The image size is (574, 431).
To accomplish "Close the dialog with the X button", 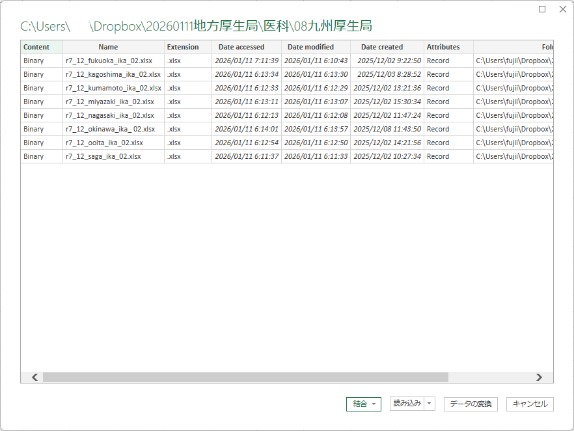I will click(563, 9).
